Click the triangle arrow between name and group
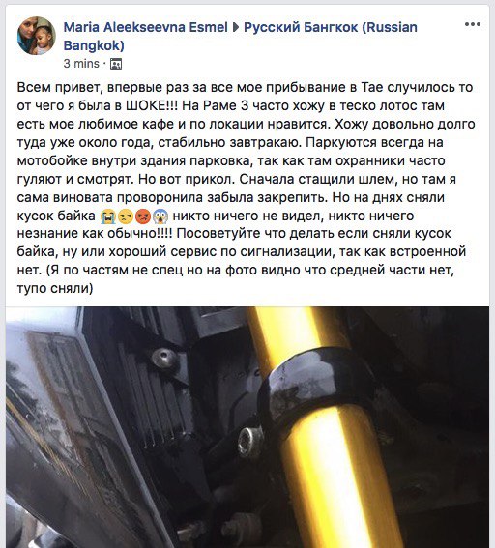Image resolution: width=495 pixels, height=548 pixels. [236, 27]
